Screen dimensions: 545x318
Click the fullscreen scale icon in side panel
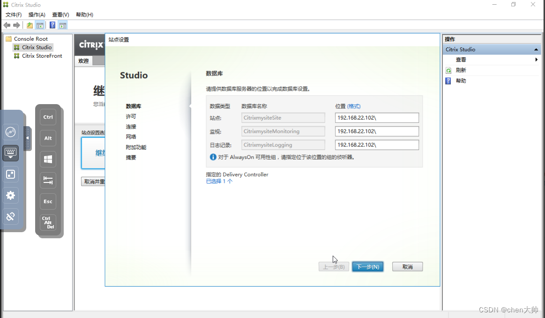click(x=10, y=174)
